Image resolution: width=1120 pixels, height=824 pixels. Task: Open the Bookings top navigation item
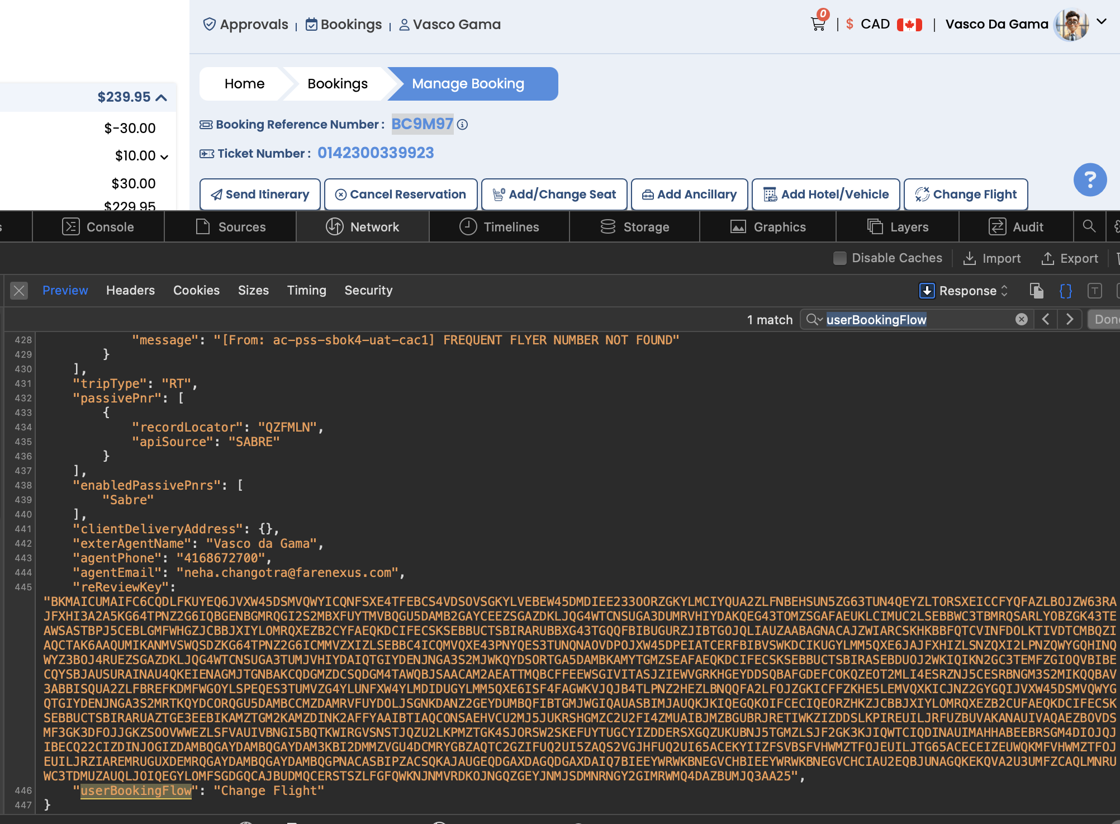(x=343, y=25)
